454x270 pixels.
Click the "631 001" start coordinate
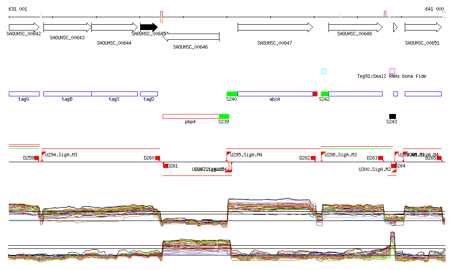18,9
